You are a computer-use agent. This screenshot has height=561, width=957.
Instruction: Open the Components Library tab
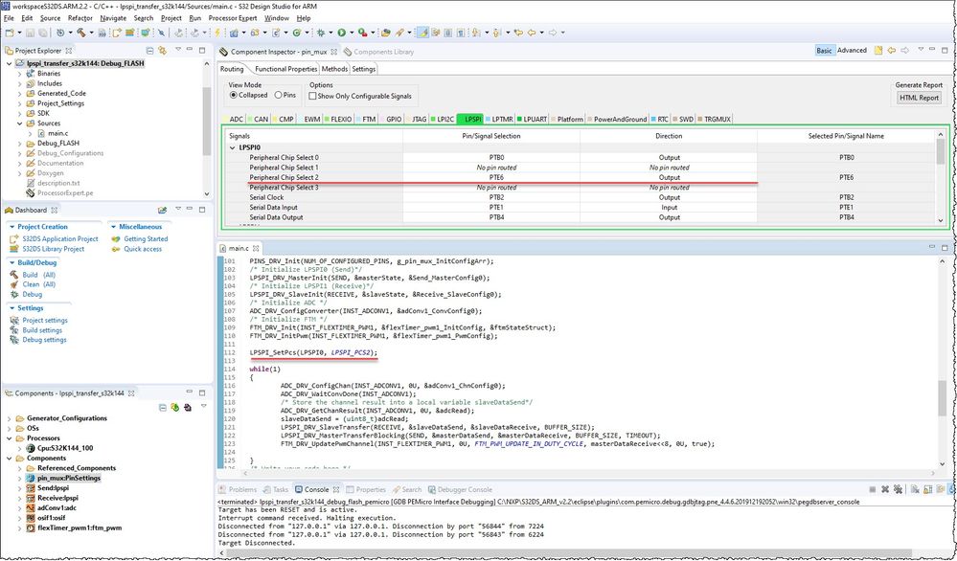[379, 52]
